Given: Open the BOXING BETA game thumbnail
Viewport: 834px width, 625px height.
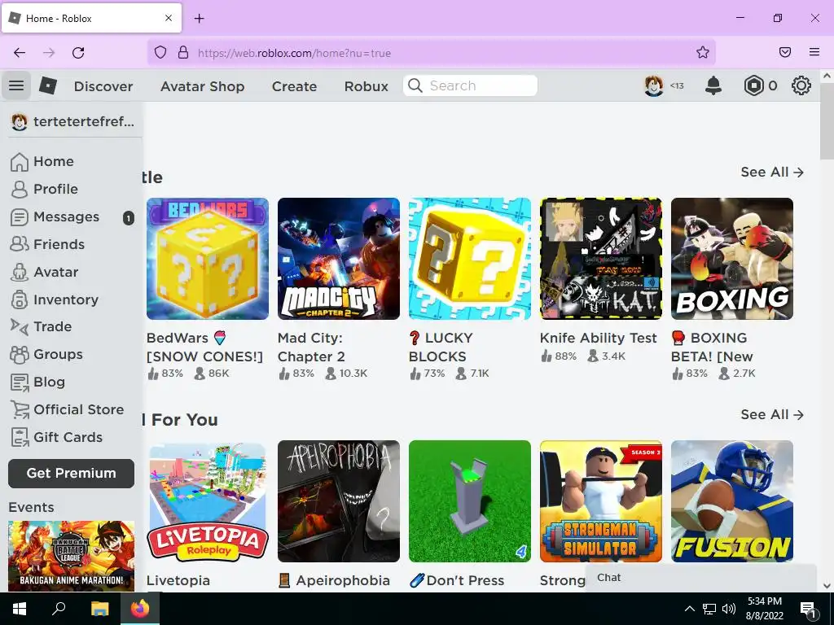Looking at the screenshot, I should coord(732,258).
